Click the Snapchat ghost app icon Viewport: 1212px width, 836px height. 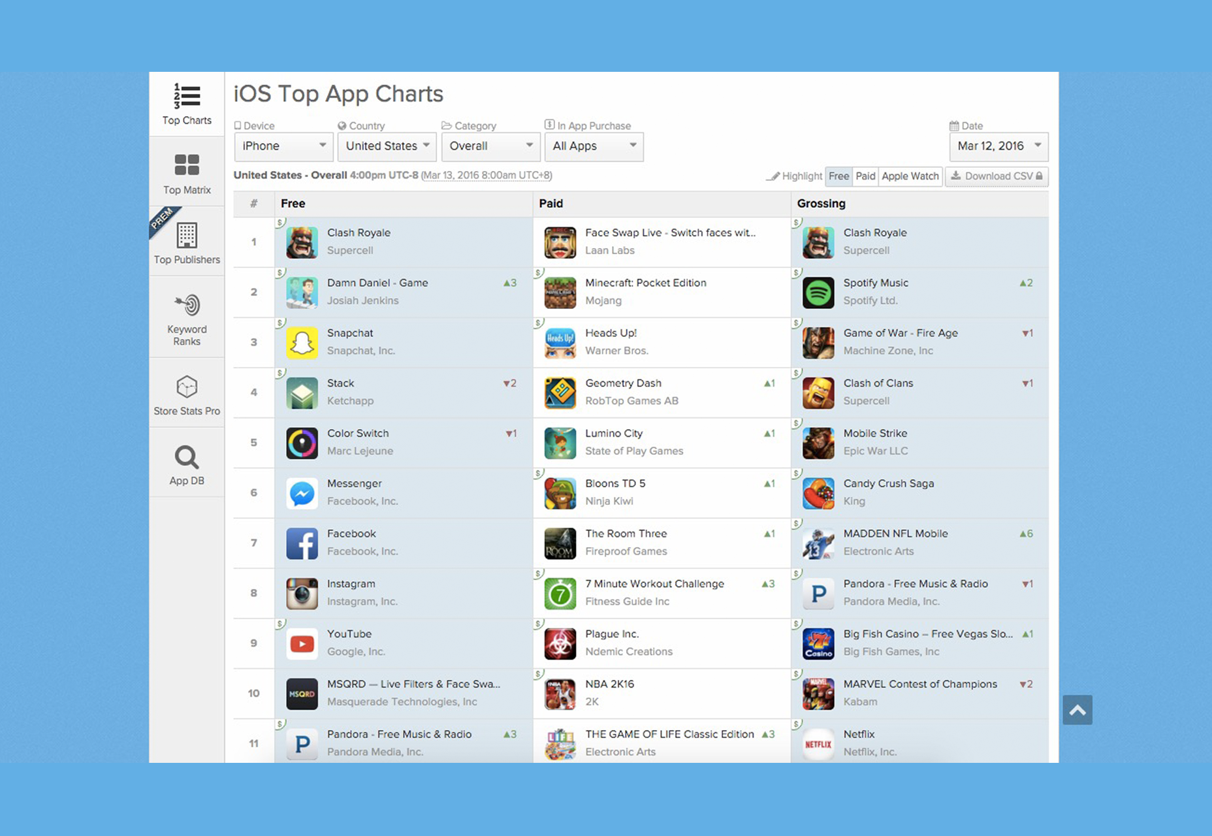(x=302, y=342)
